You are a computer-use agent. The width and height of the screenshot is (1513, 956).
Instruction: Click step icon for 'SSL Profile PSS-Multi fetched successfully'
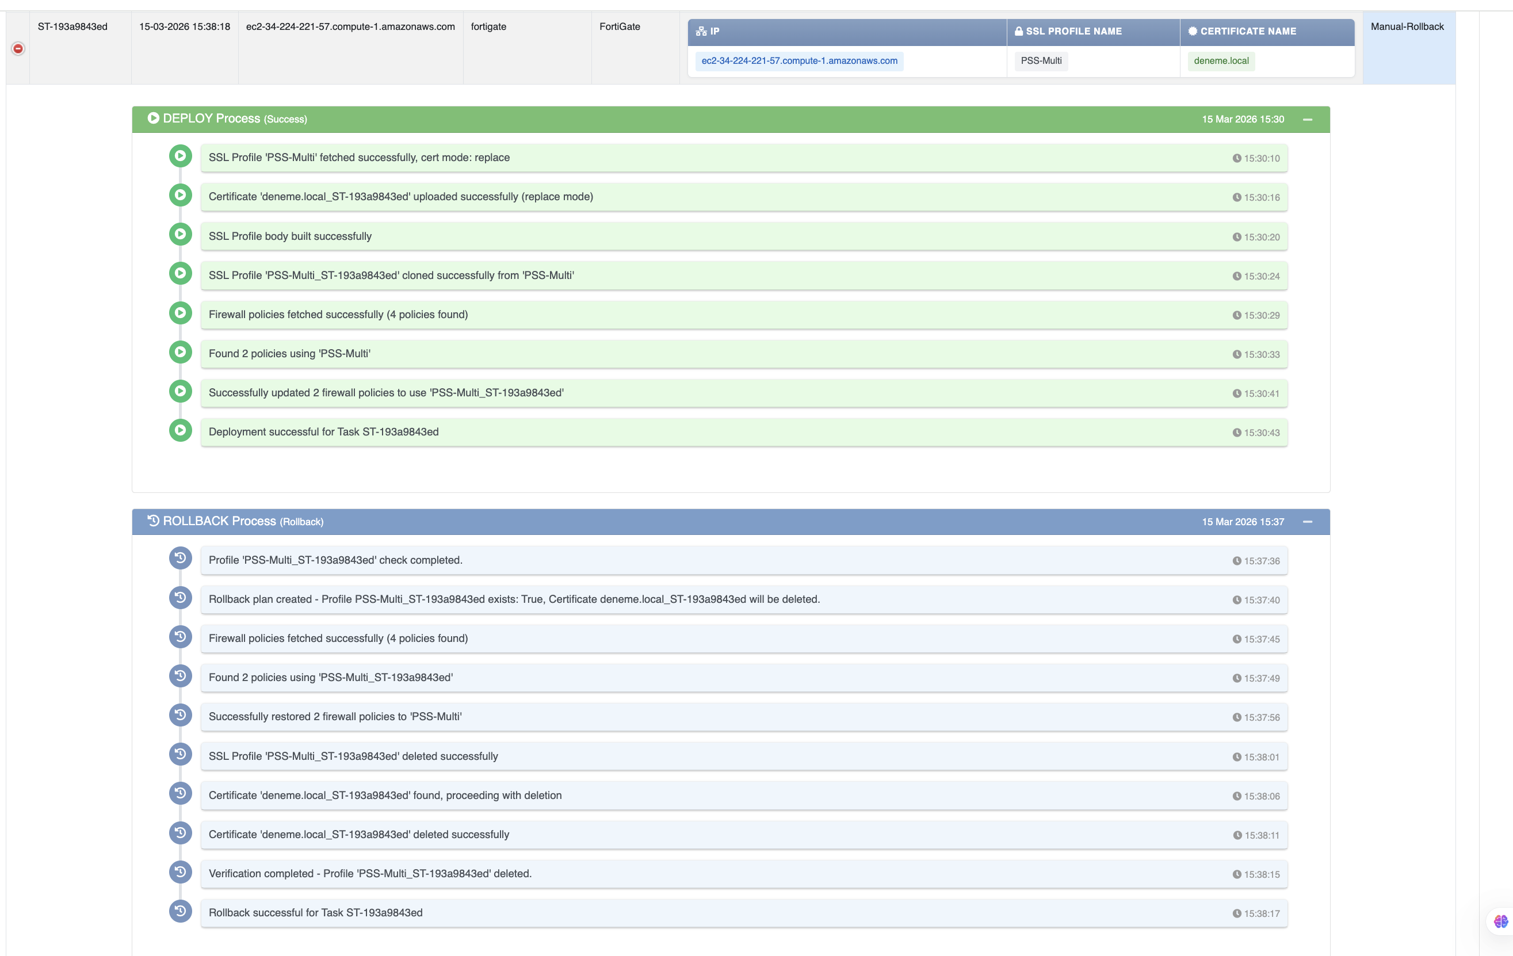pyautogui.click(x=180, y=156)
